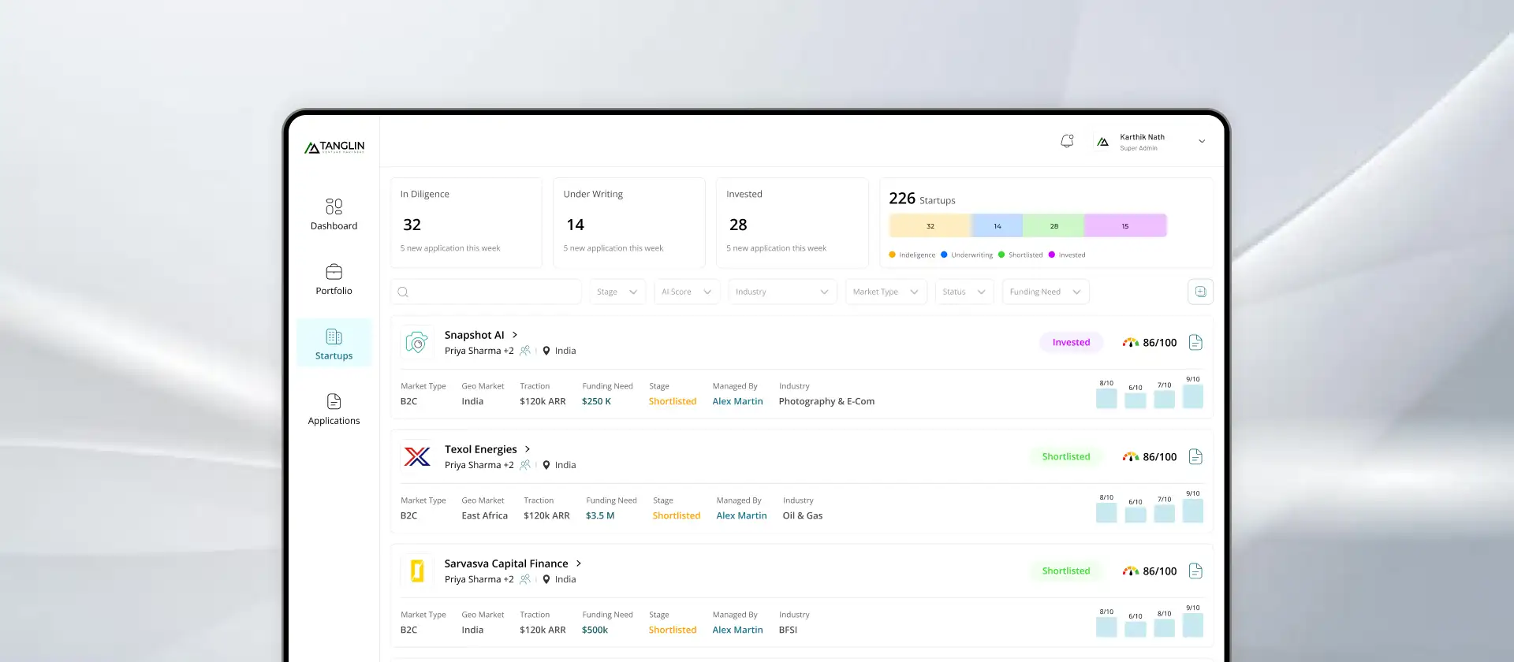Screen dimensions: 1514x662
Task: Click the score gauge icon for Texol Energies
Action: [1131, 456]
